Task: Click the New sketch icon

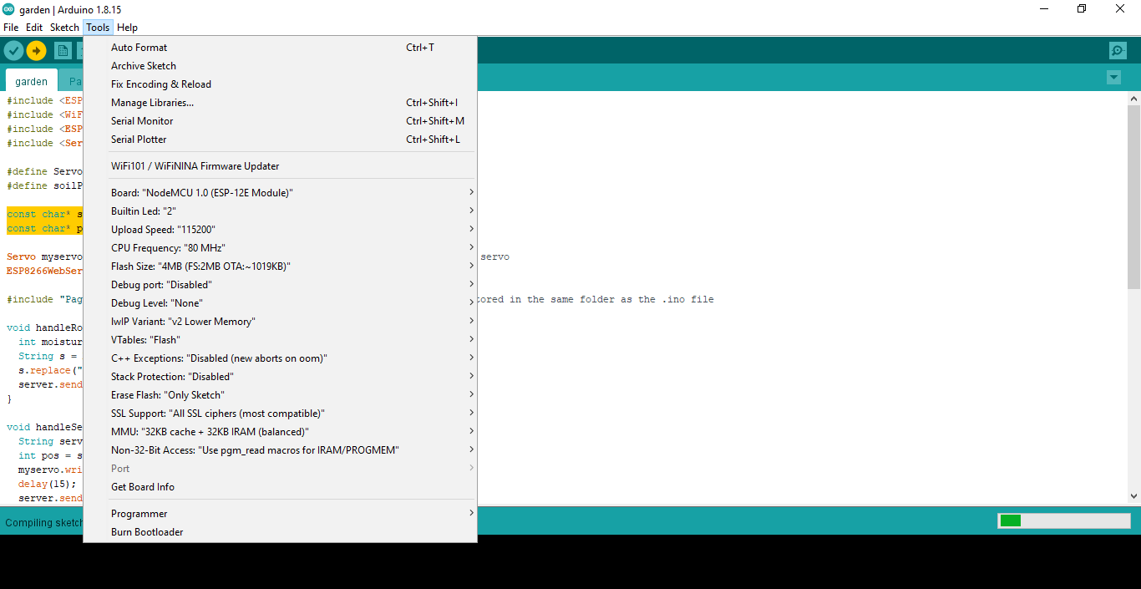Action: point(63,50)
